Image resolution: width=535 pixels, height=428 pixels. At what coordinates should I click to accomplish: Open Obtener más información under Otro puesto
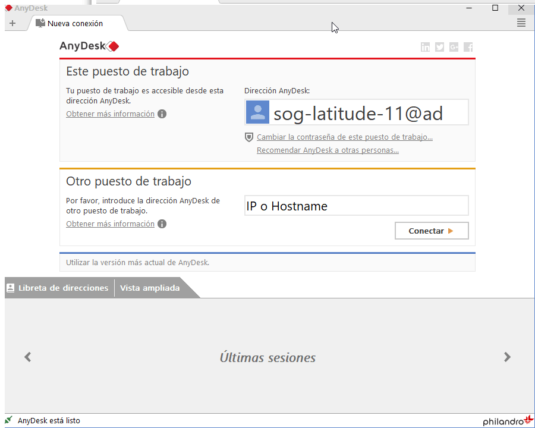tap(110, 224)
